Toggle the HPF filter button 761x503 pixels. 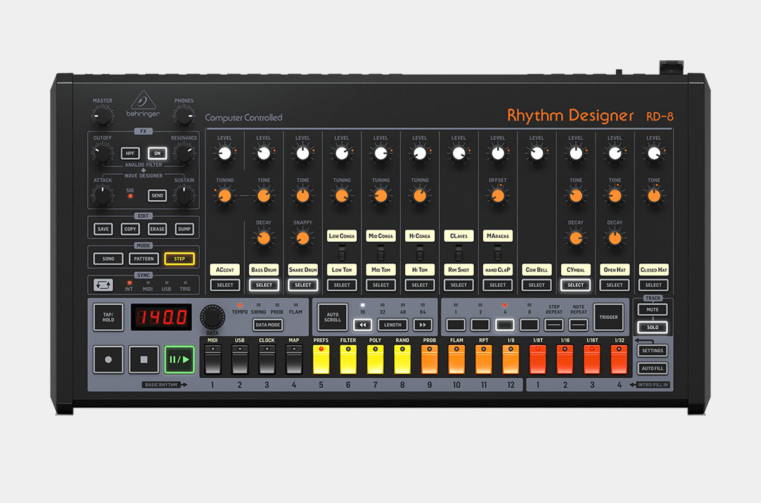click(130, 153)
